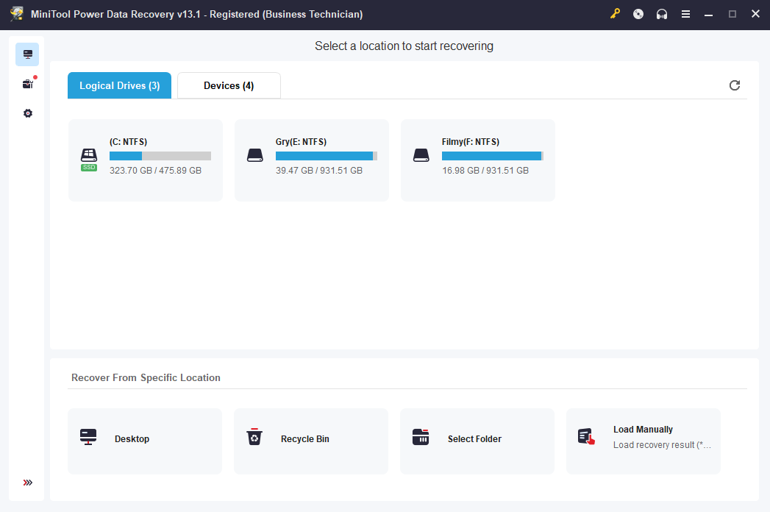770x512 pixels.
Task: Open the key register icon in title bar
Action: [615, 14]
